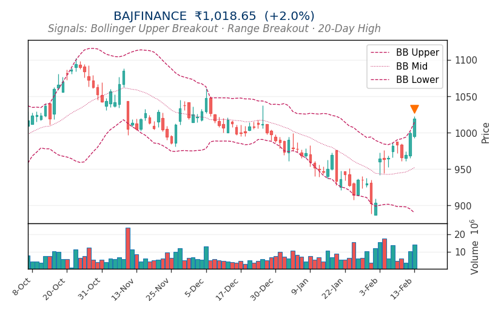Click the last green volume bar at 13-Feb

pyautogui.click(x=415, y=257)
